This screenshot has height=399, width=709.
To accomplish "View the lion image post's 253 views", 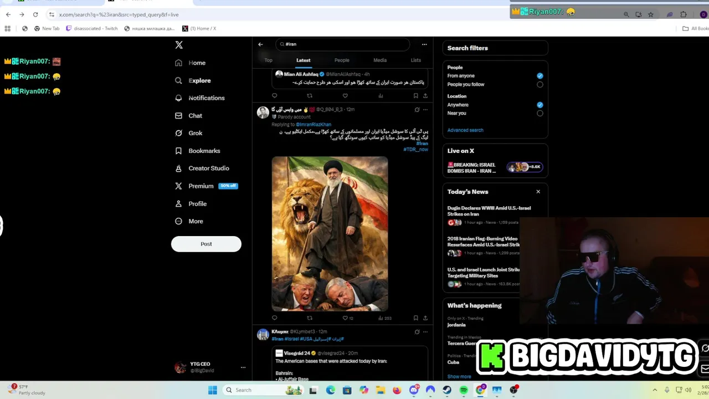I will click(384, 318).
